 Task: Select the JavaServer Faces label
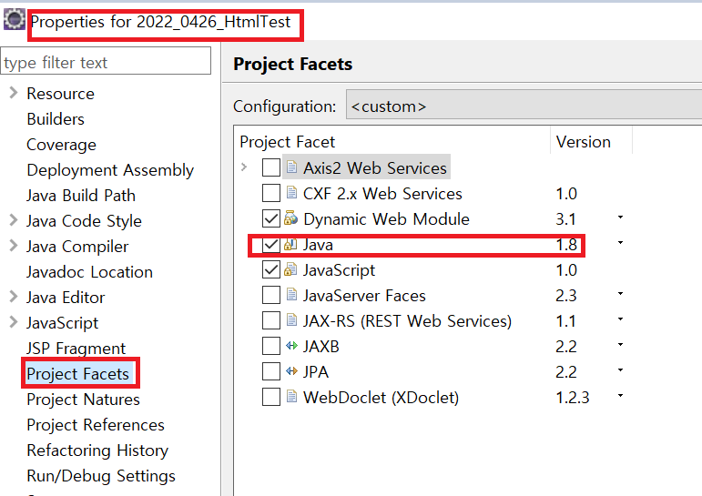point(364,296)
